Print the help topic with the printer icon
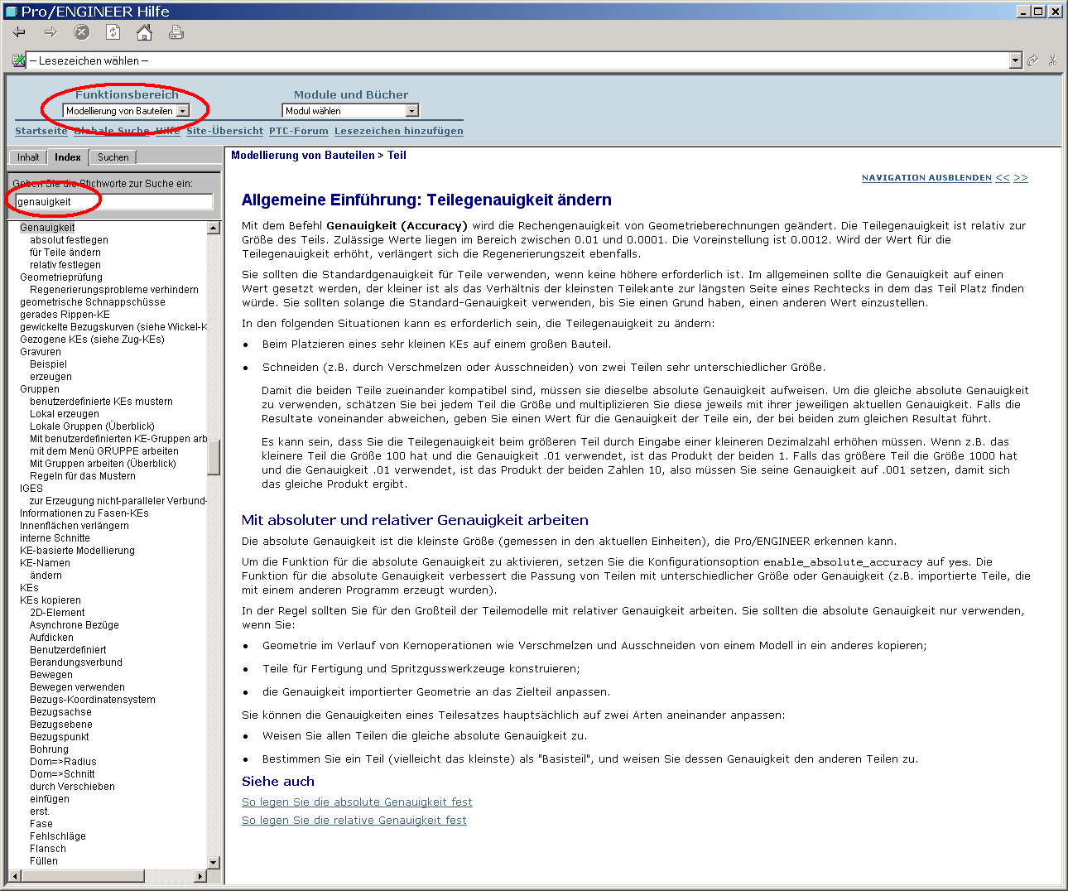Screen dimensions: 1068x891 [176, 32]
